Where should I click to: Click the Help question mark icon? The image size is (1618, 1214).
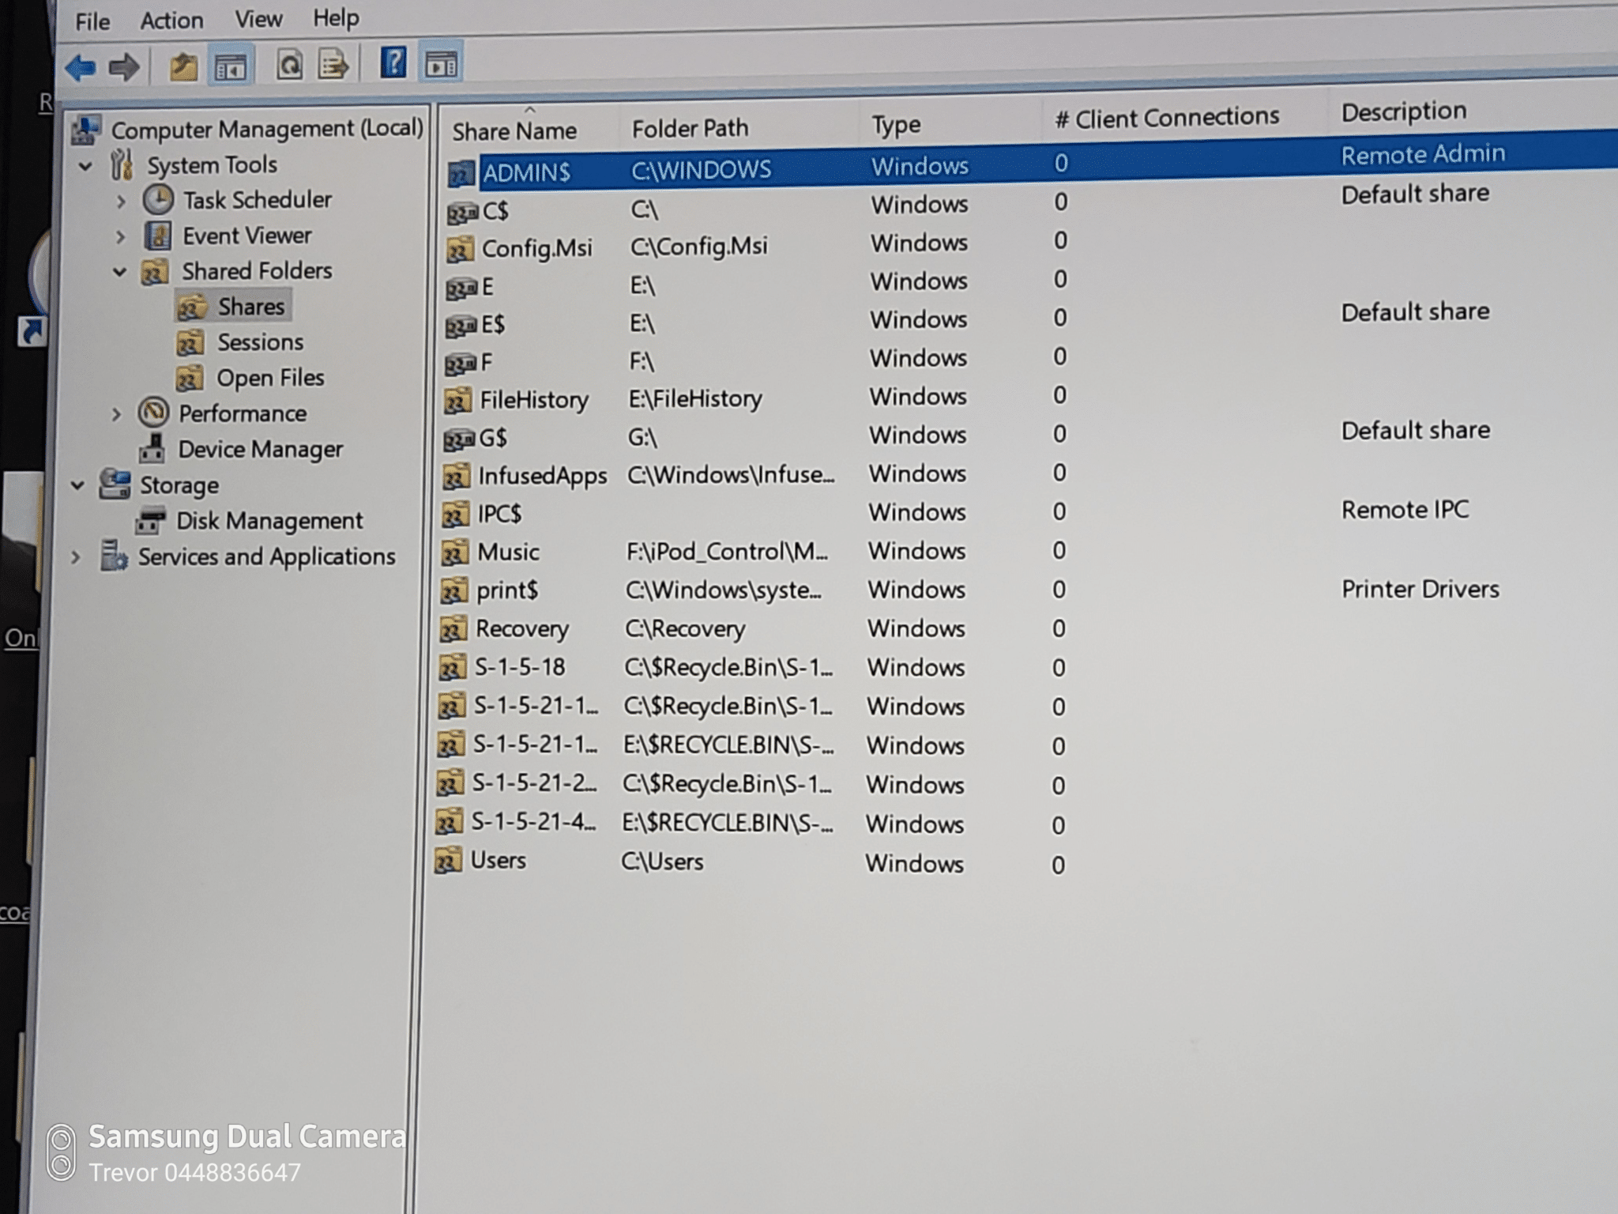(x=393, y=63)
